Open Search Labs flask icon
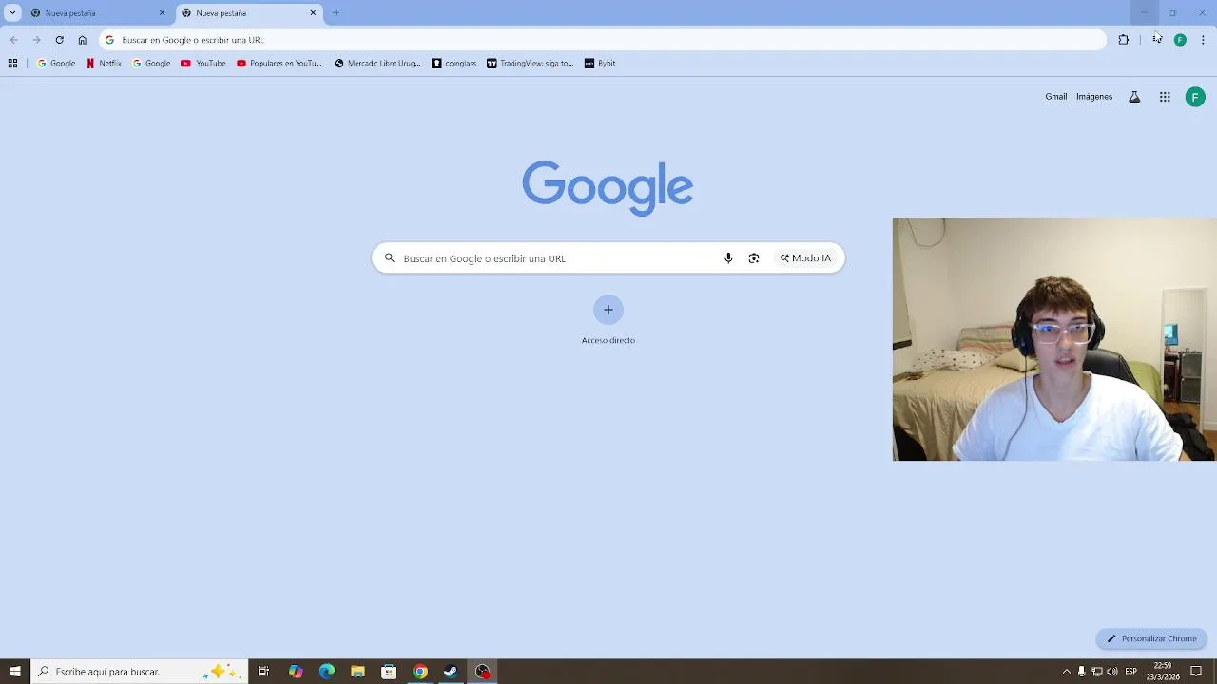The image size is (1217, 684). [x=1134, y=97]
